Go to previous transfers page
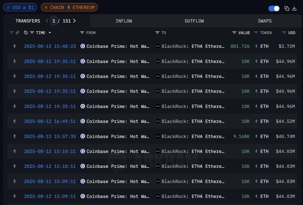The height and width of the screenshot is (205, 303). tap(47, 21)
